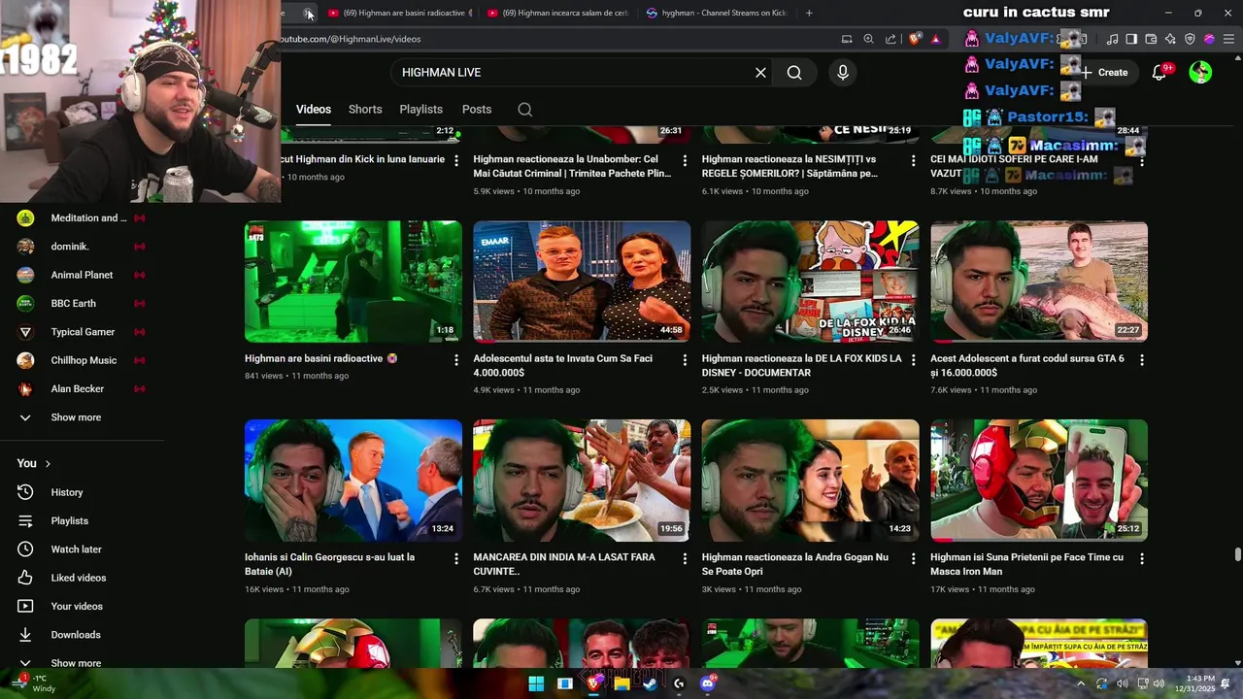Viewport: 1243px width, 699px height.
Task: Open Downloads in the sidebar
Action: (x=76, y=635)
